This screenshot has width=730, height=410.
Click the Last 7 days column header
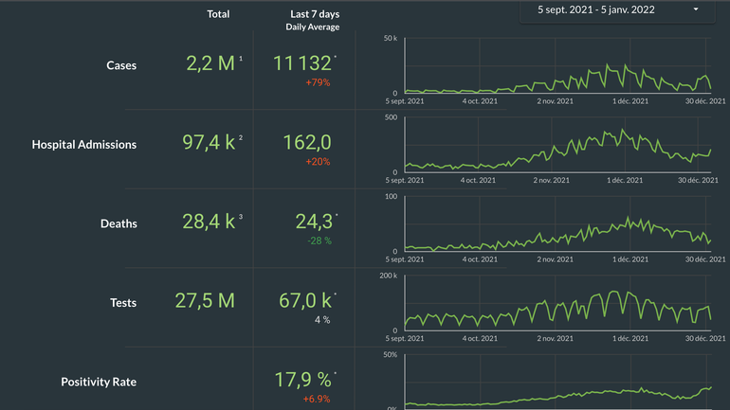pyautogui.click(x=315, y=14)
